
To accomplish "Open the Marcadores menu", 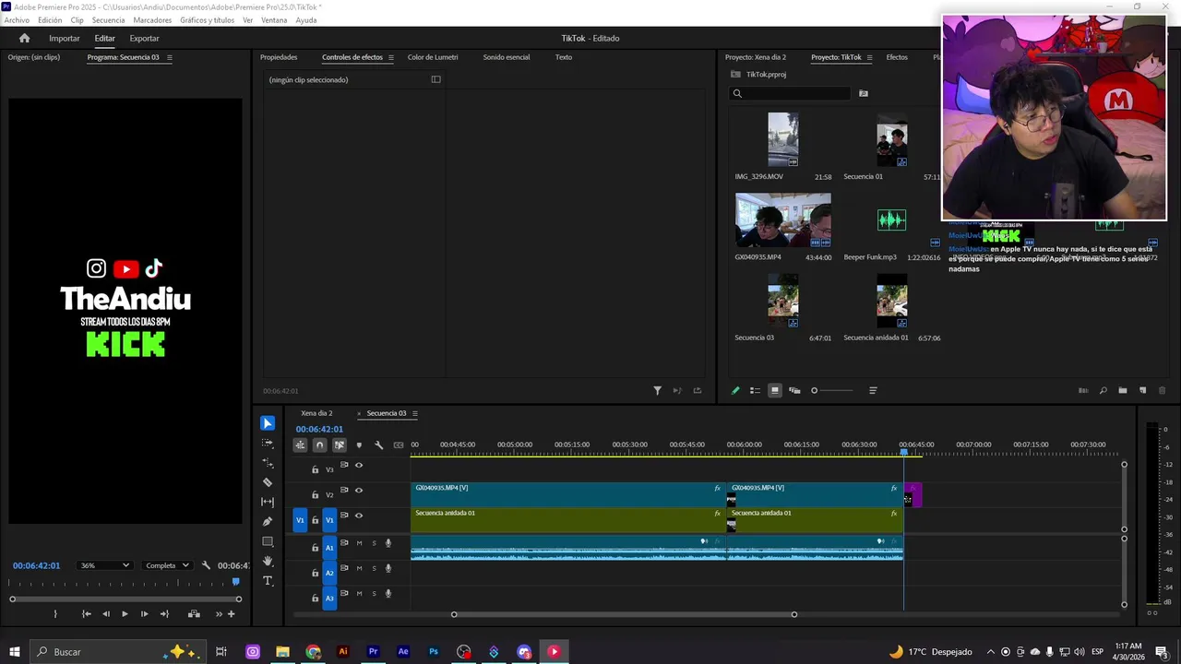I will point(152,20).
